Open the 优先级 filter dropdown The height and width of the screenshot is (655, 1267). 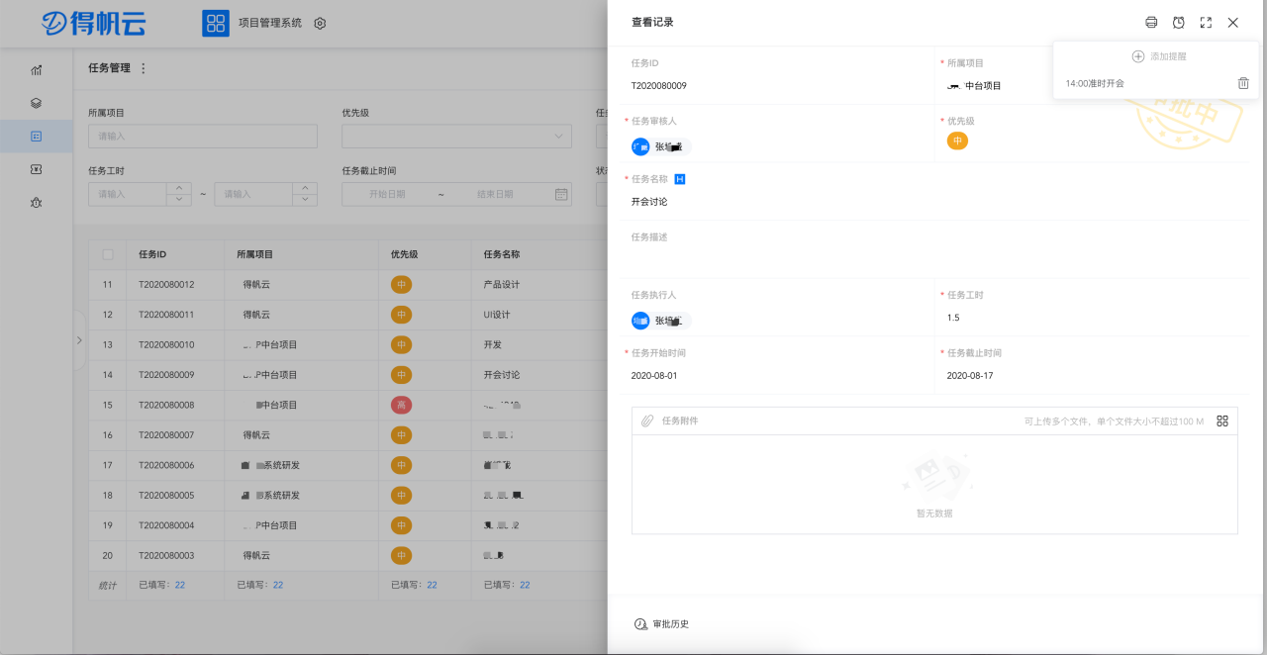point(456,137)
